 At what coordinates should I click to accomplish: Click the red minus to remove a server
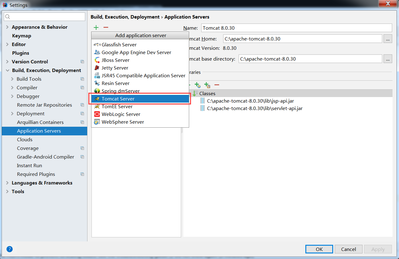click(105, 27)
